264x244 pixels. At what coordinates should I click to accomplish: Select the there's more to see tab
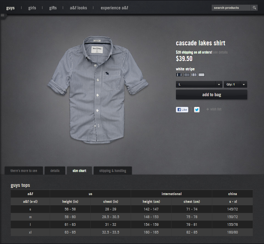(x=24, y=171)
